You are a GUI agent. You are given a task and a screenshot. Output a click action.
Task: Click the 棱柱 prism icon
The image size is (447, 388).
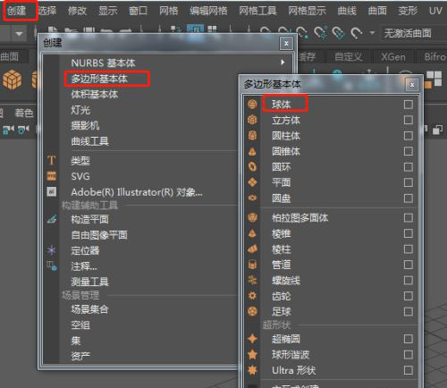(252, 249)
